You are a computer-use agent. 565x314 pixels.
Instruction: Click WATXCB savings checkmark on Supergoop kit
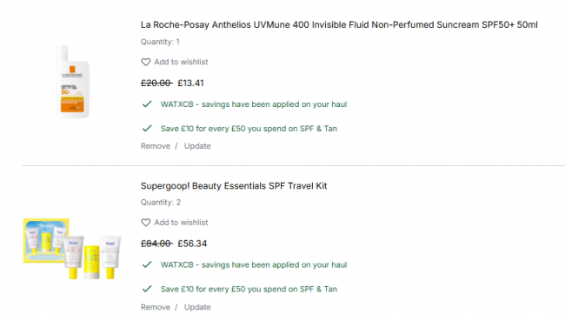pyautogui.click(x=147, y=264)
